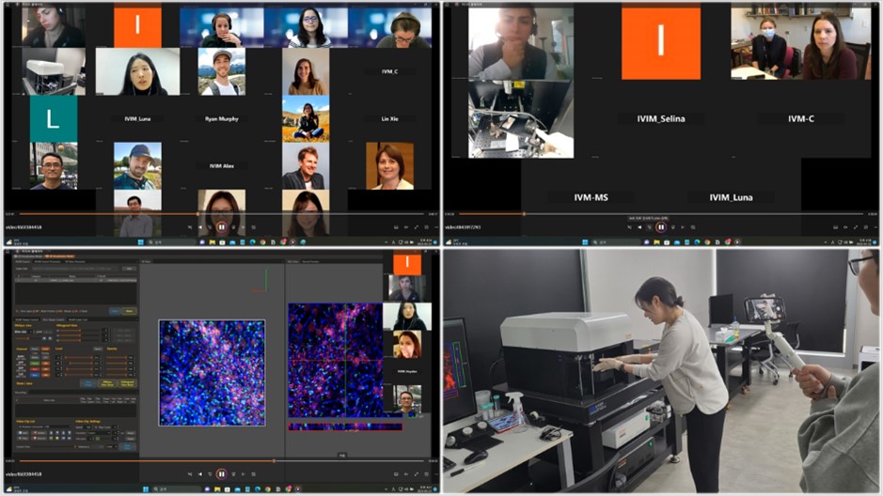Click the thin XZ slice strip
The height and width of the screenshot is (496, 883).
coord(345,426)
